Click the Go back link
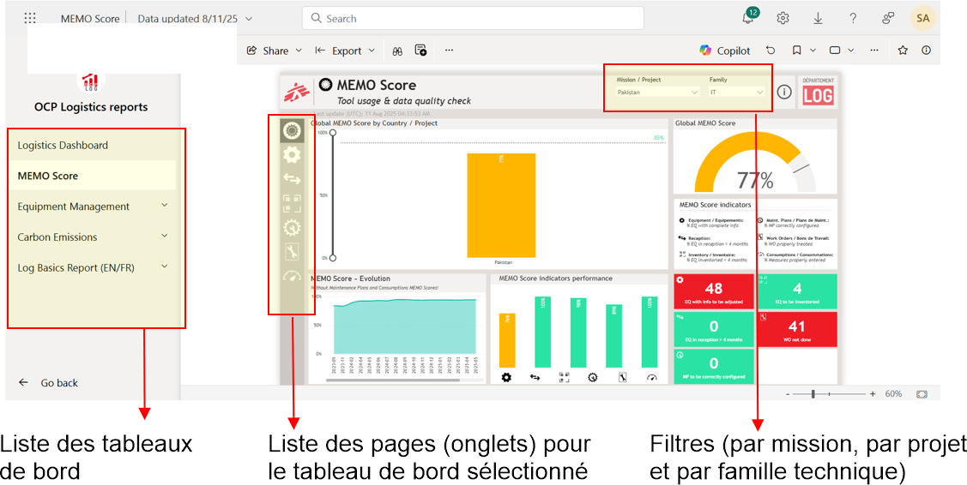The image size is (967, 485). [59, 383]
